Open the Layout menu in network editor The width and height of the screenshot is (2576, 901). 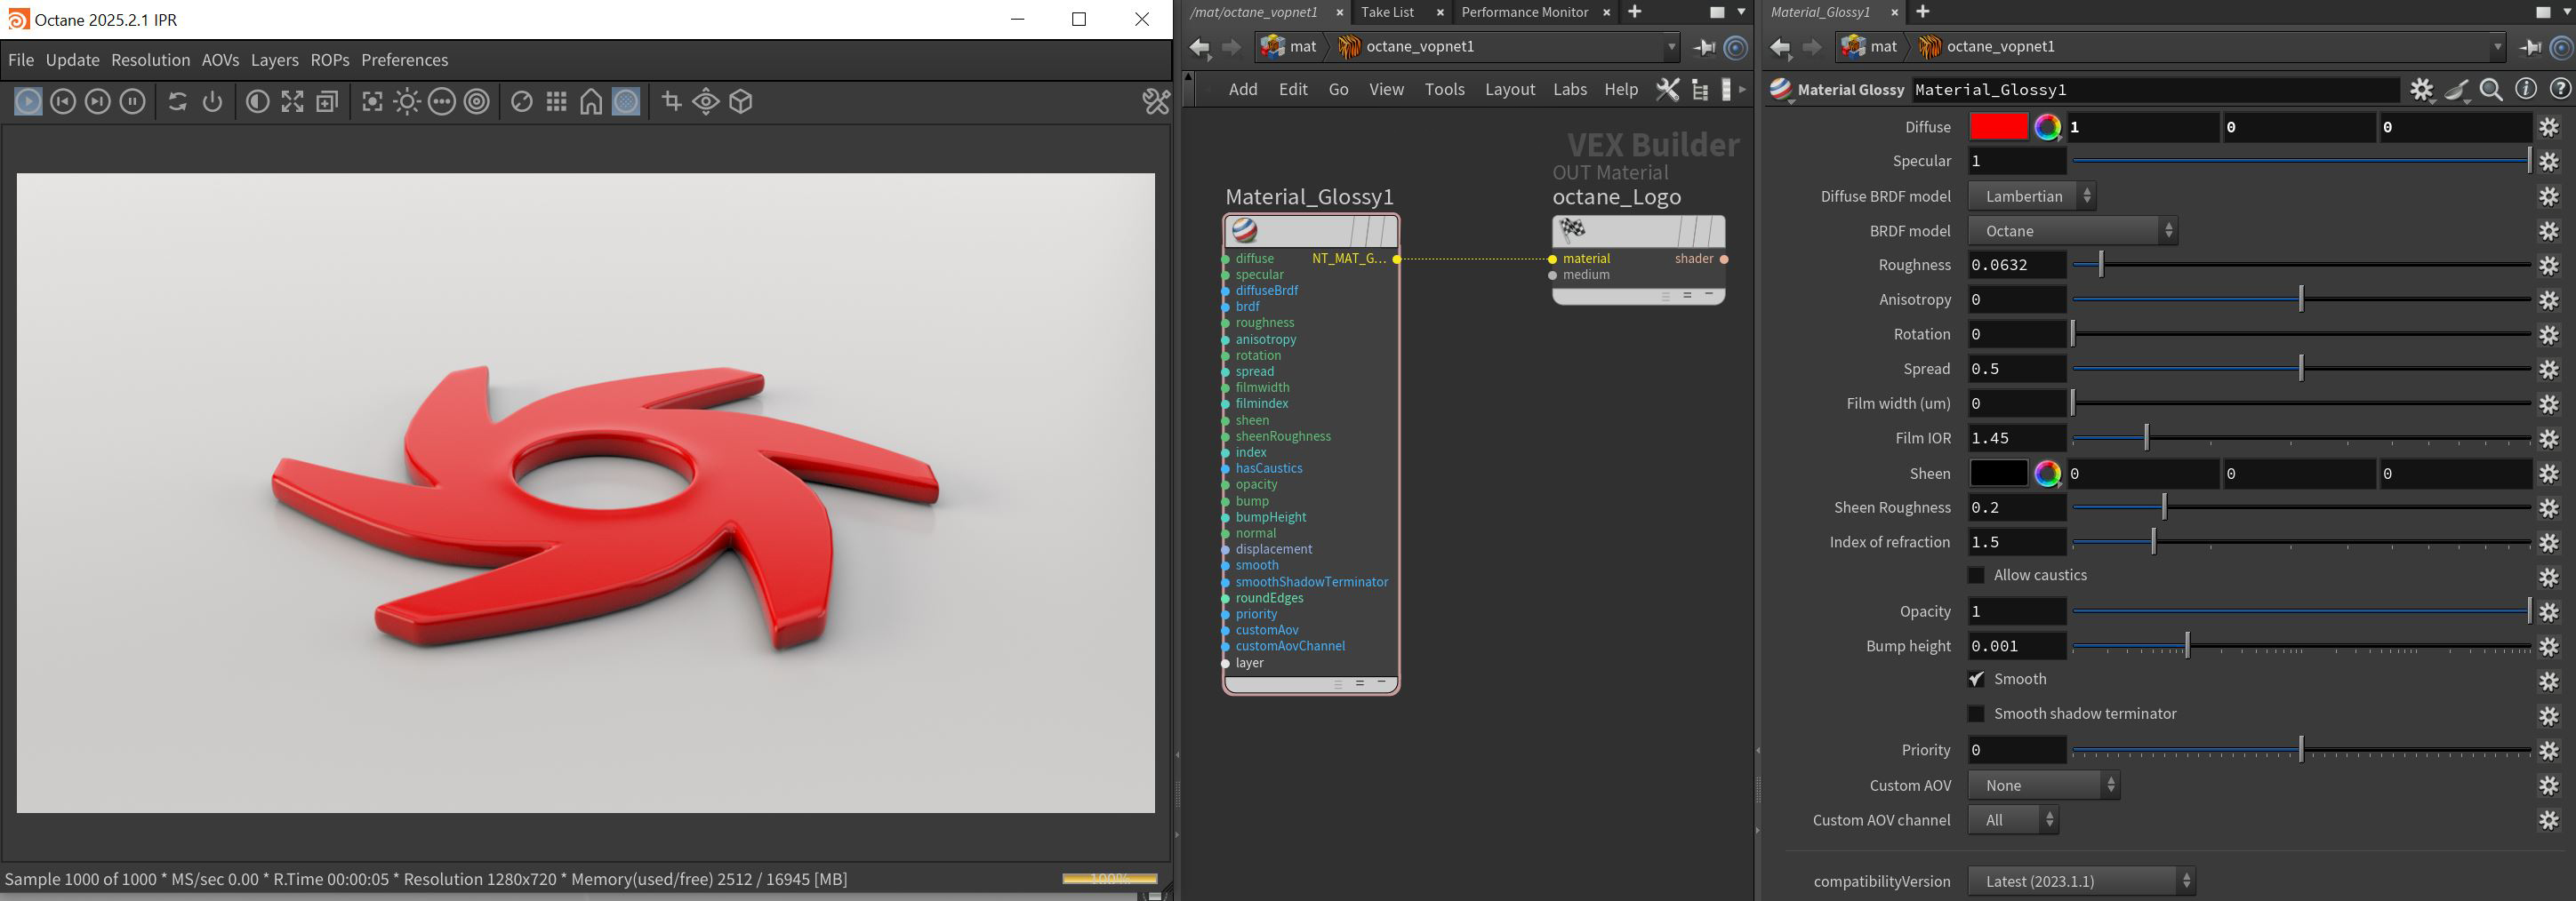pyautogui.click(x=1509, y=90)
